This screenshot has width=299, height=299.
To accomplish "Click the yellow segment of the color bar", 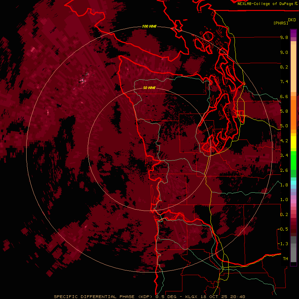I will (x=293, y=142).
